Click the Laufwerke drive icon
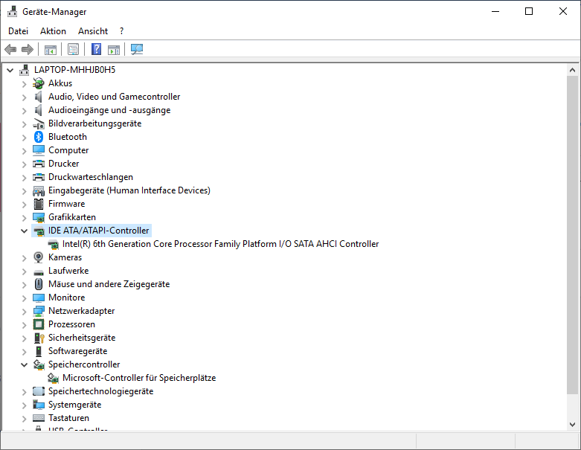 tap(39, 271)
